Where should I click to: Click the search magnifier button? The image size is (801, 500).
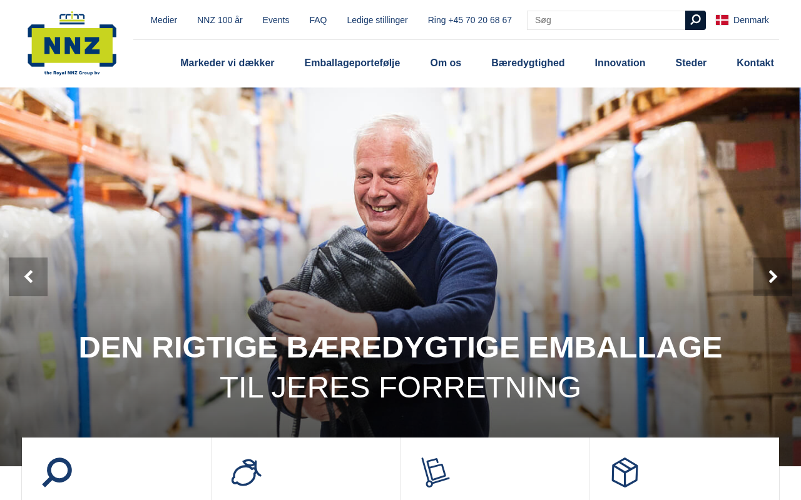695,20
